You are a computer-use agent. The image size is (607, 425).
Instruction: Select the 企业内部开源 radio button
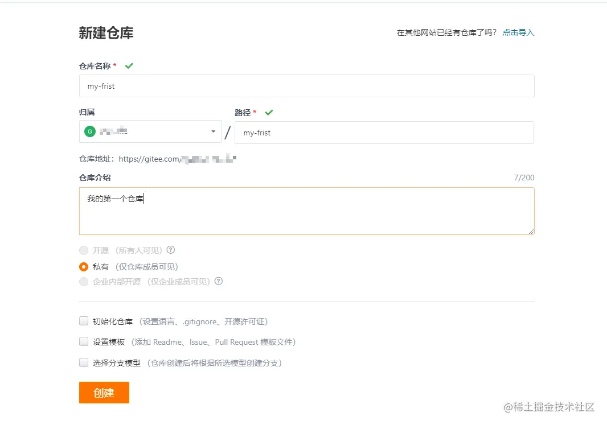click(x=84, y=282)
